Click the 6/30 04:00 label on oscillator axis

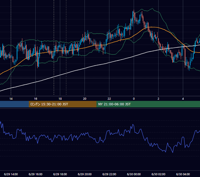183,174
